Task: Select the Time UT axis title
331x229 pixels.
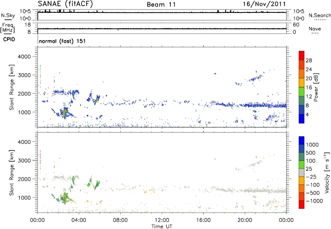Action: pyautogui.click(x=162, y=227)
